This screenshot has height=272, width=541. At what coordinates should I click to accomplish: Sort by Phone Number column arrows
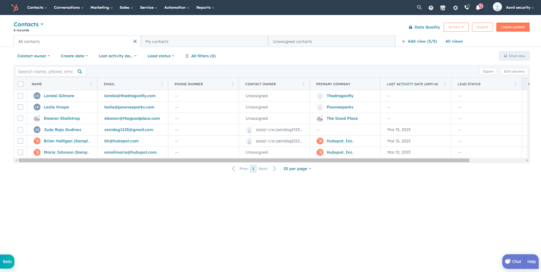click(x=233, y=84)
